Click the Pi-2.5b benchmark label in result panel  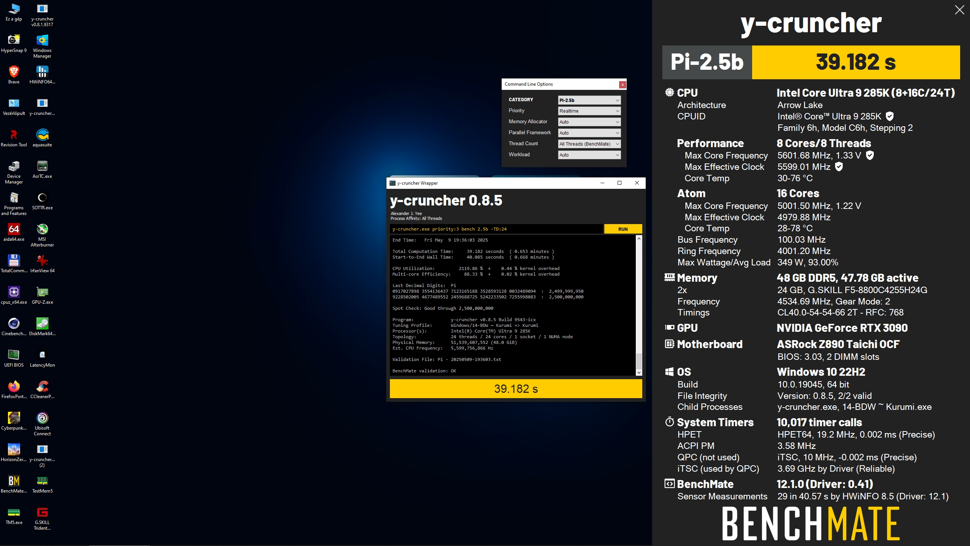click(x=707, y=62)
